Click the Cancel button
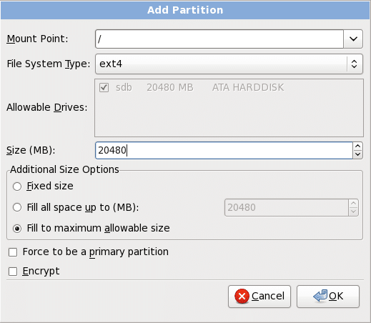Screen dimensions: 371x323 259,297
